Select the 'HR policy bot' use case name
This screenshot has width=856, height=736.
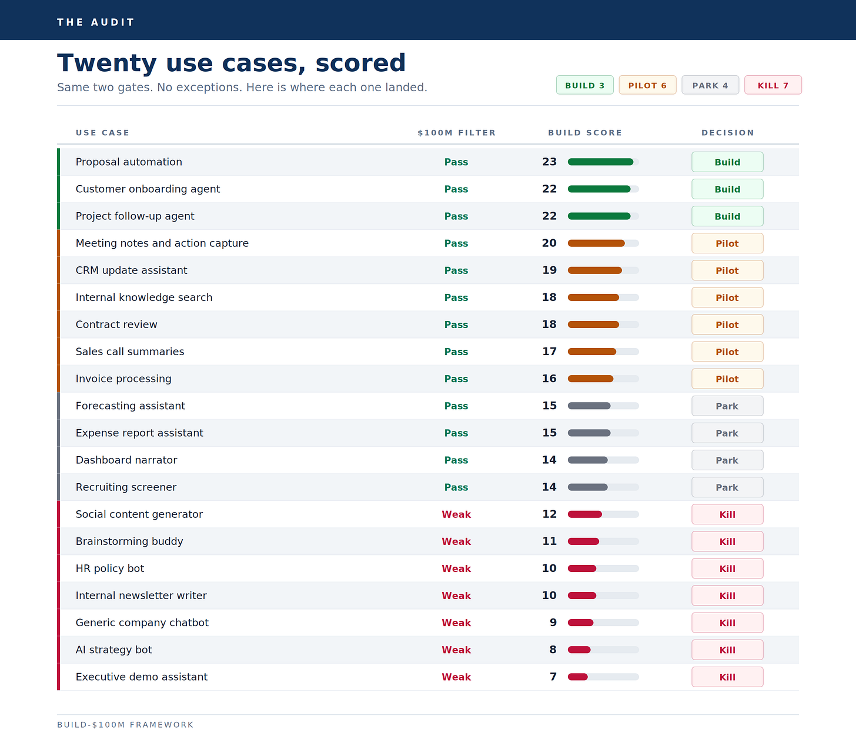point(110,568)
